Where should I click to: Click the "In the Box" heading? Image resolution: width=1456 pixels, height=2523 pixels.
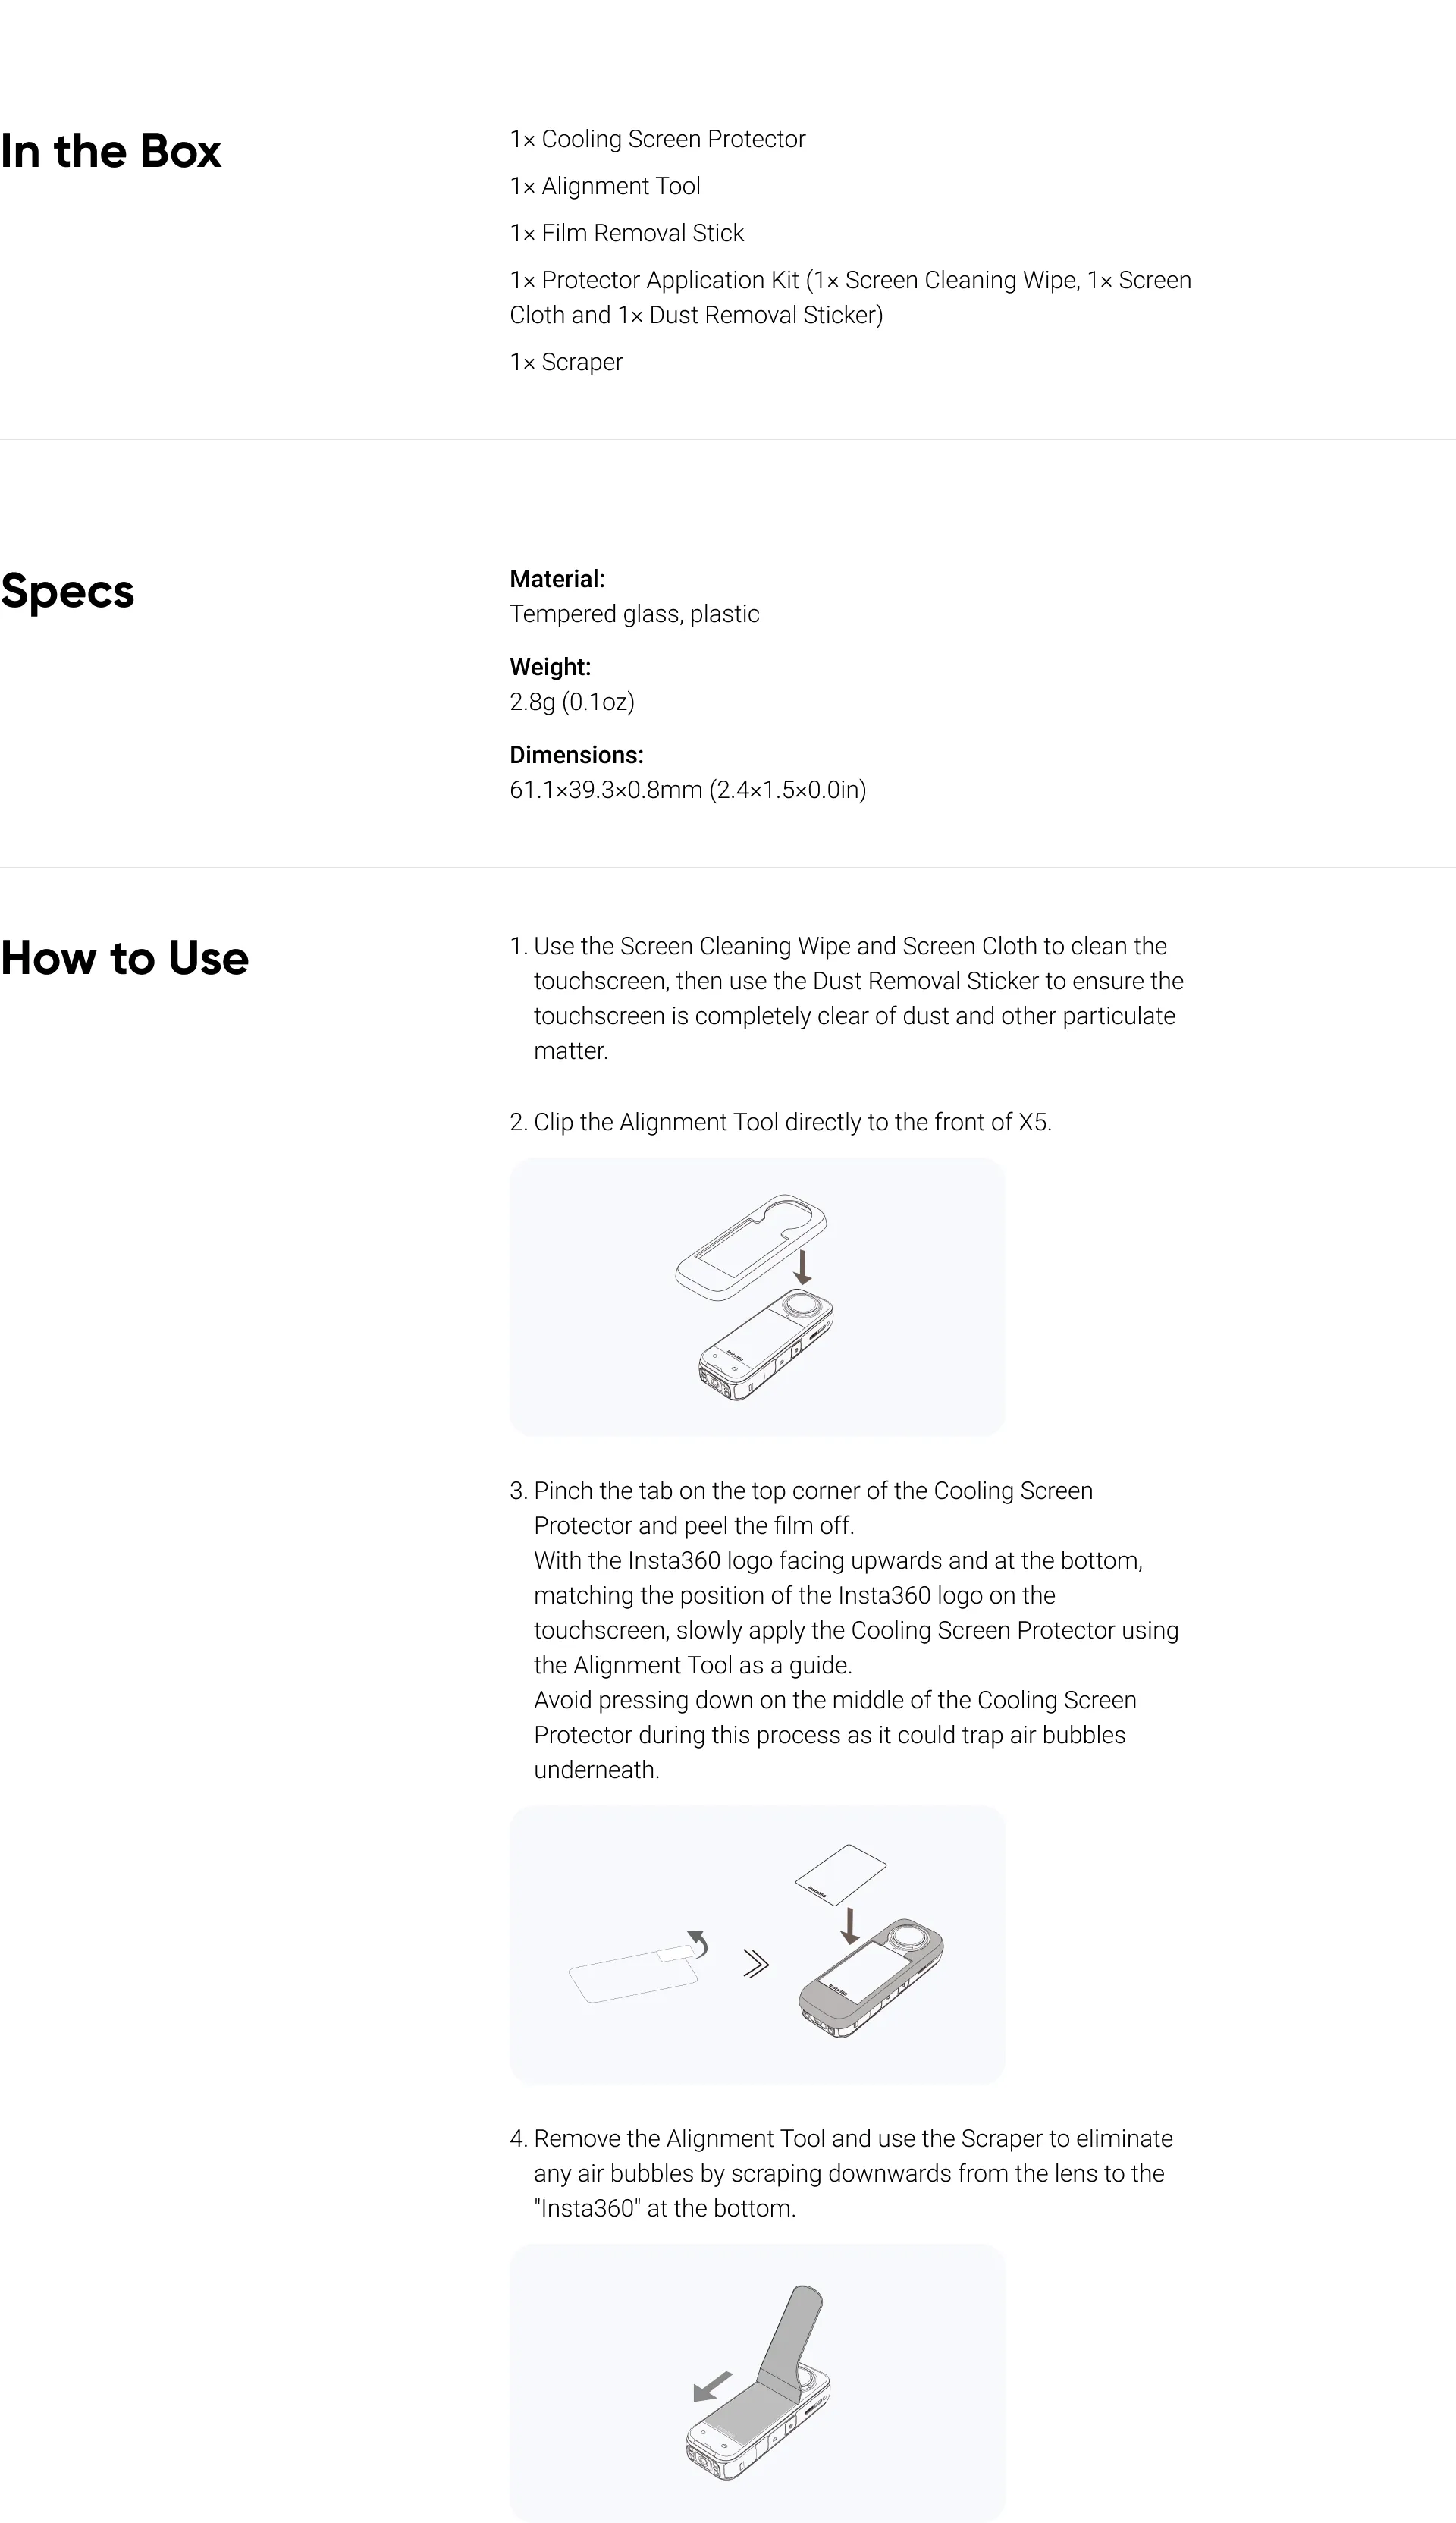point(111,151)
